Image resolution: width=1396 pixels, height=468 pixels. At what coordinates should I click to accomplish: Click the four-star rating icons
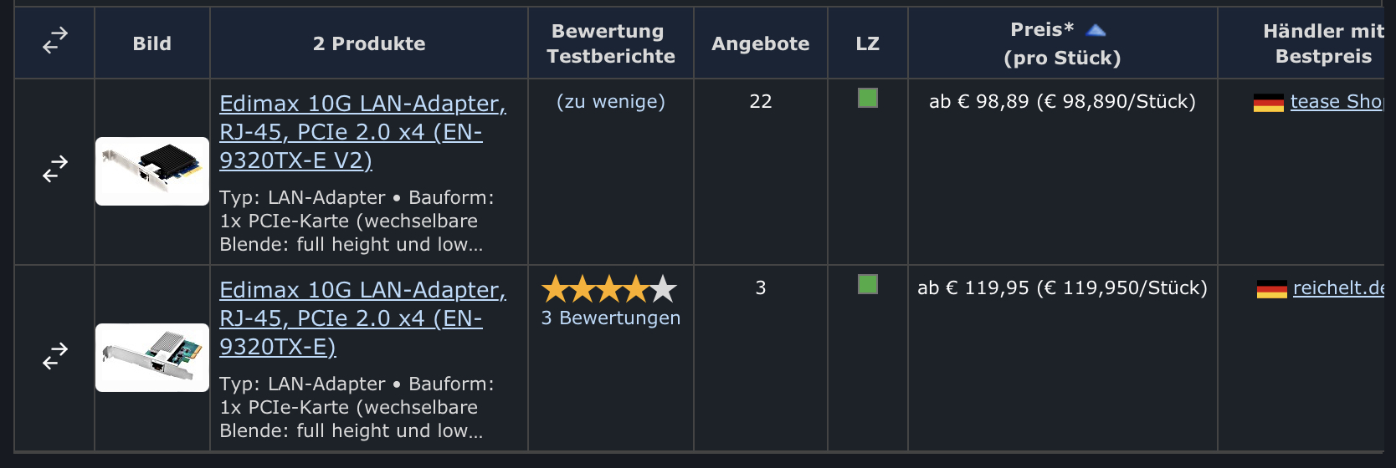[610, 289]
